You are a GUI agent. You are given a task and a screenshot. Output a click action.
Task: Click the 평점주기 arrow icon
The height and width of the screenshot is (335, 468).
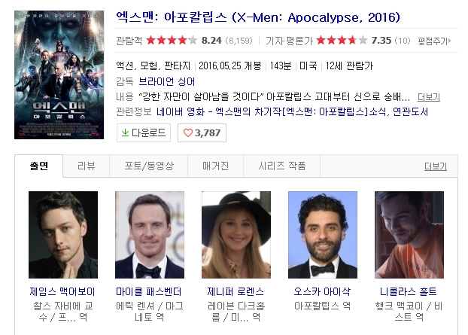click(450, 41)
